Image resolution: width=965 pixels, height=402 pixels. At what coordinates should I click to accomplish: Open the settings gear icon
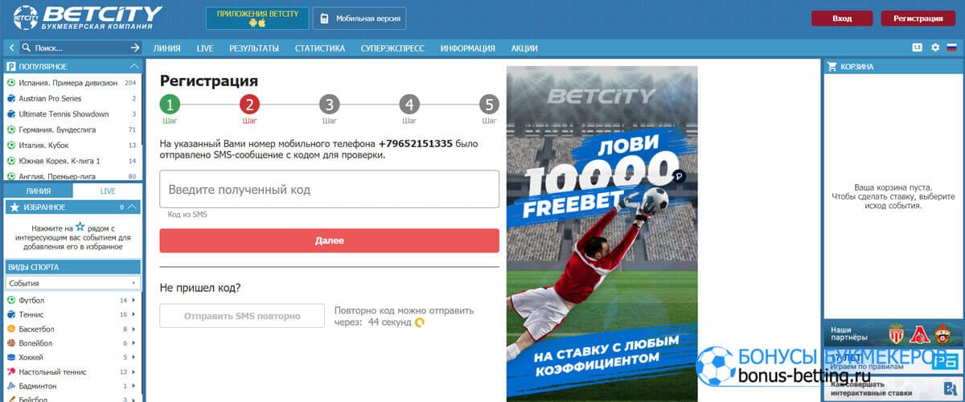(935, 47)
